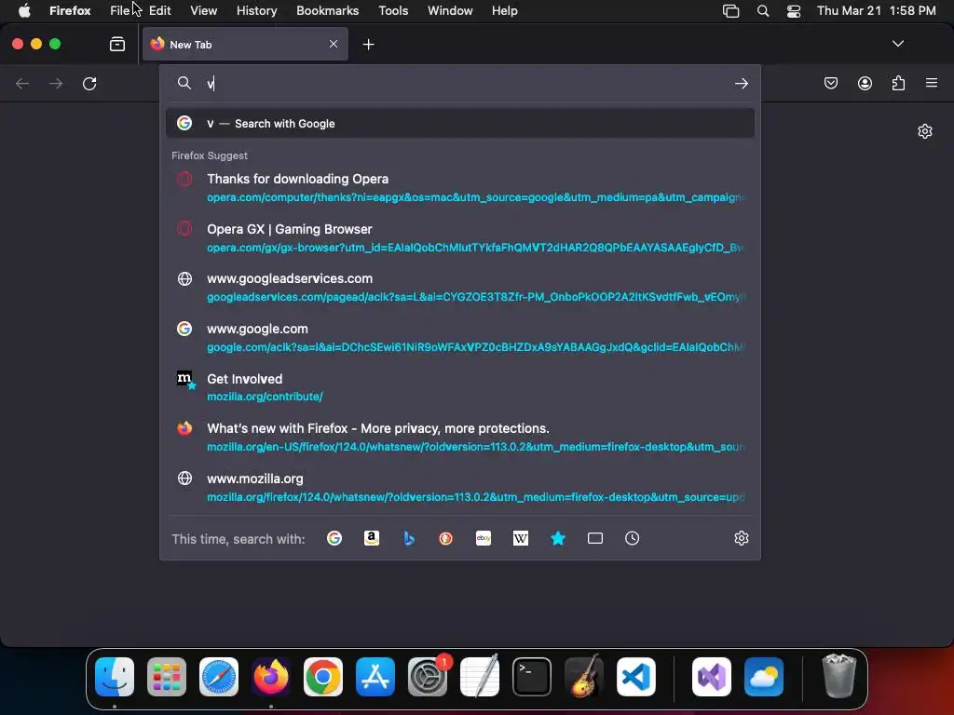Open the Bookmarks menu

327,10
